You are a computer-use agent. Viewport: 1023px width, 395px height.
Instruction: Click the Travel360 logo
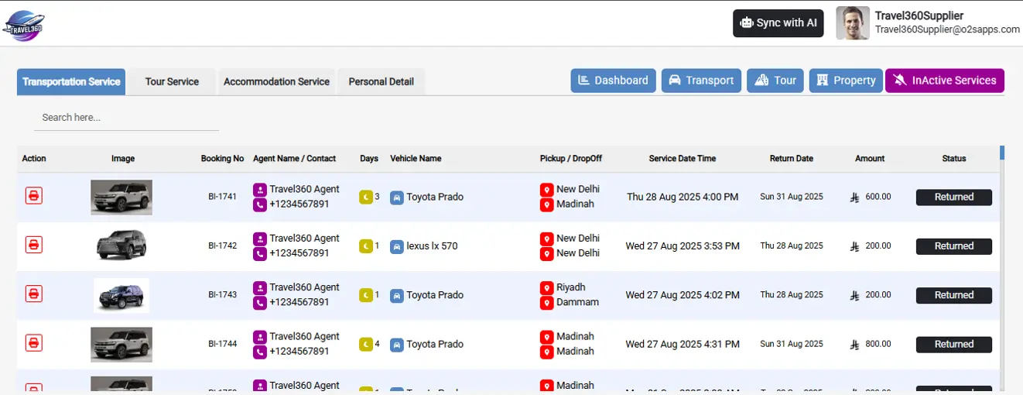(x=23, y=26)
